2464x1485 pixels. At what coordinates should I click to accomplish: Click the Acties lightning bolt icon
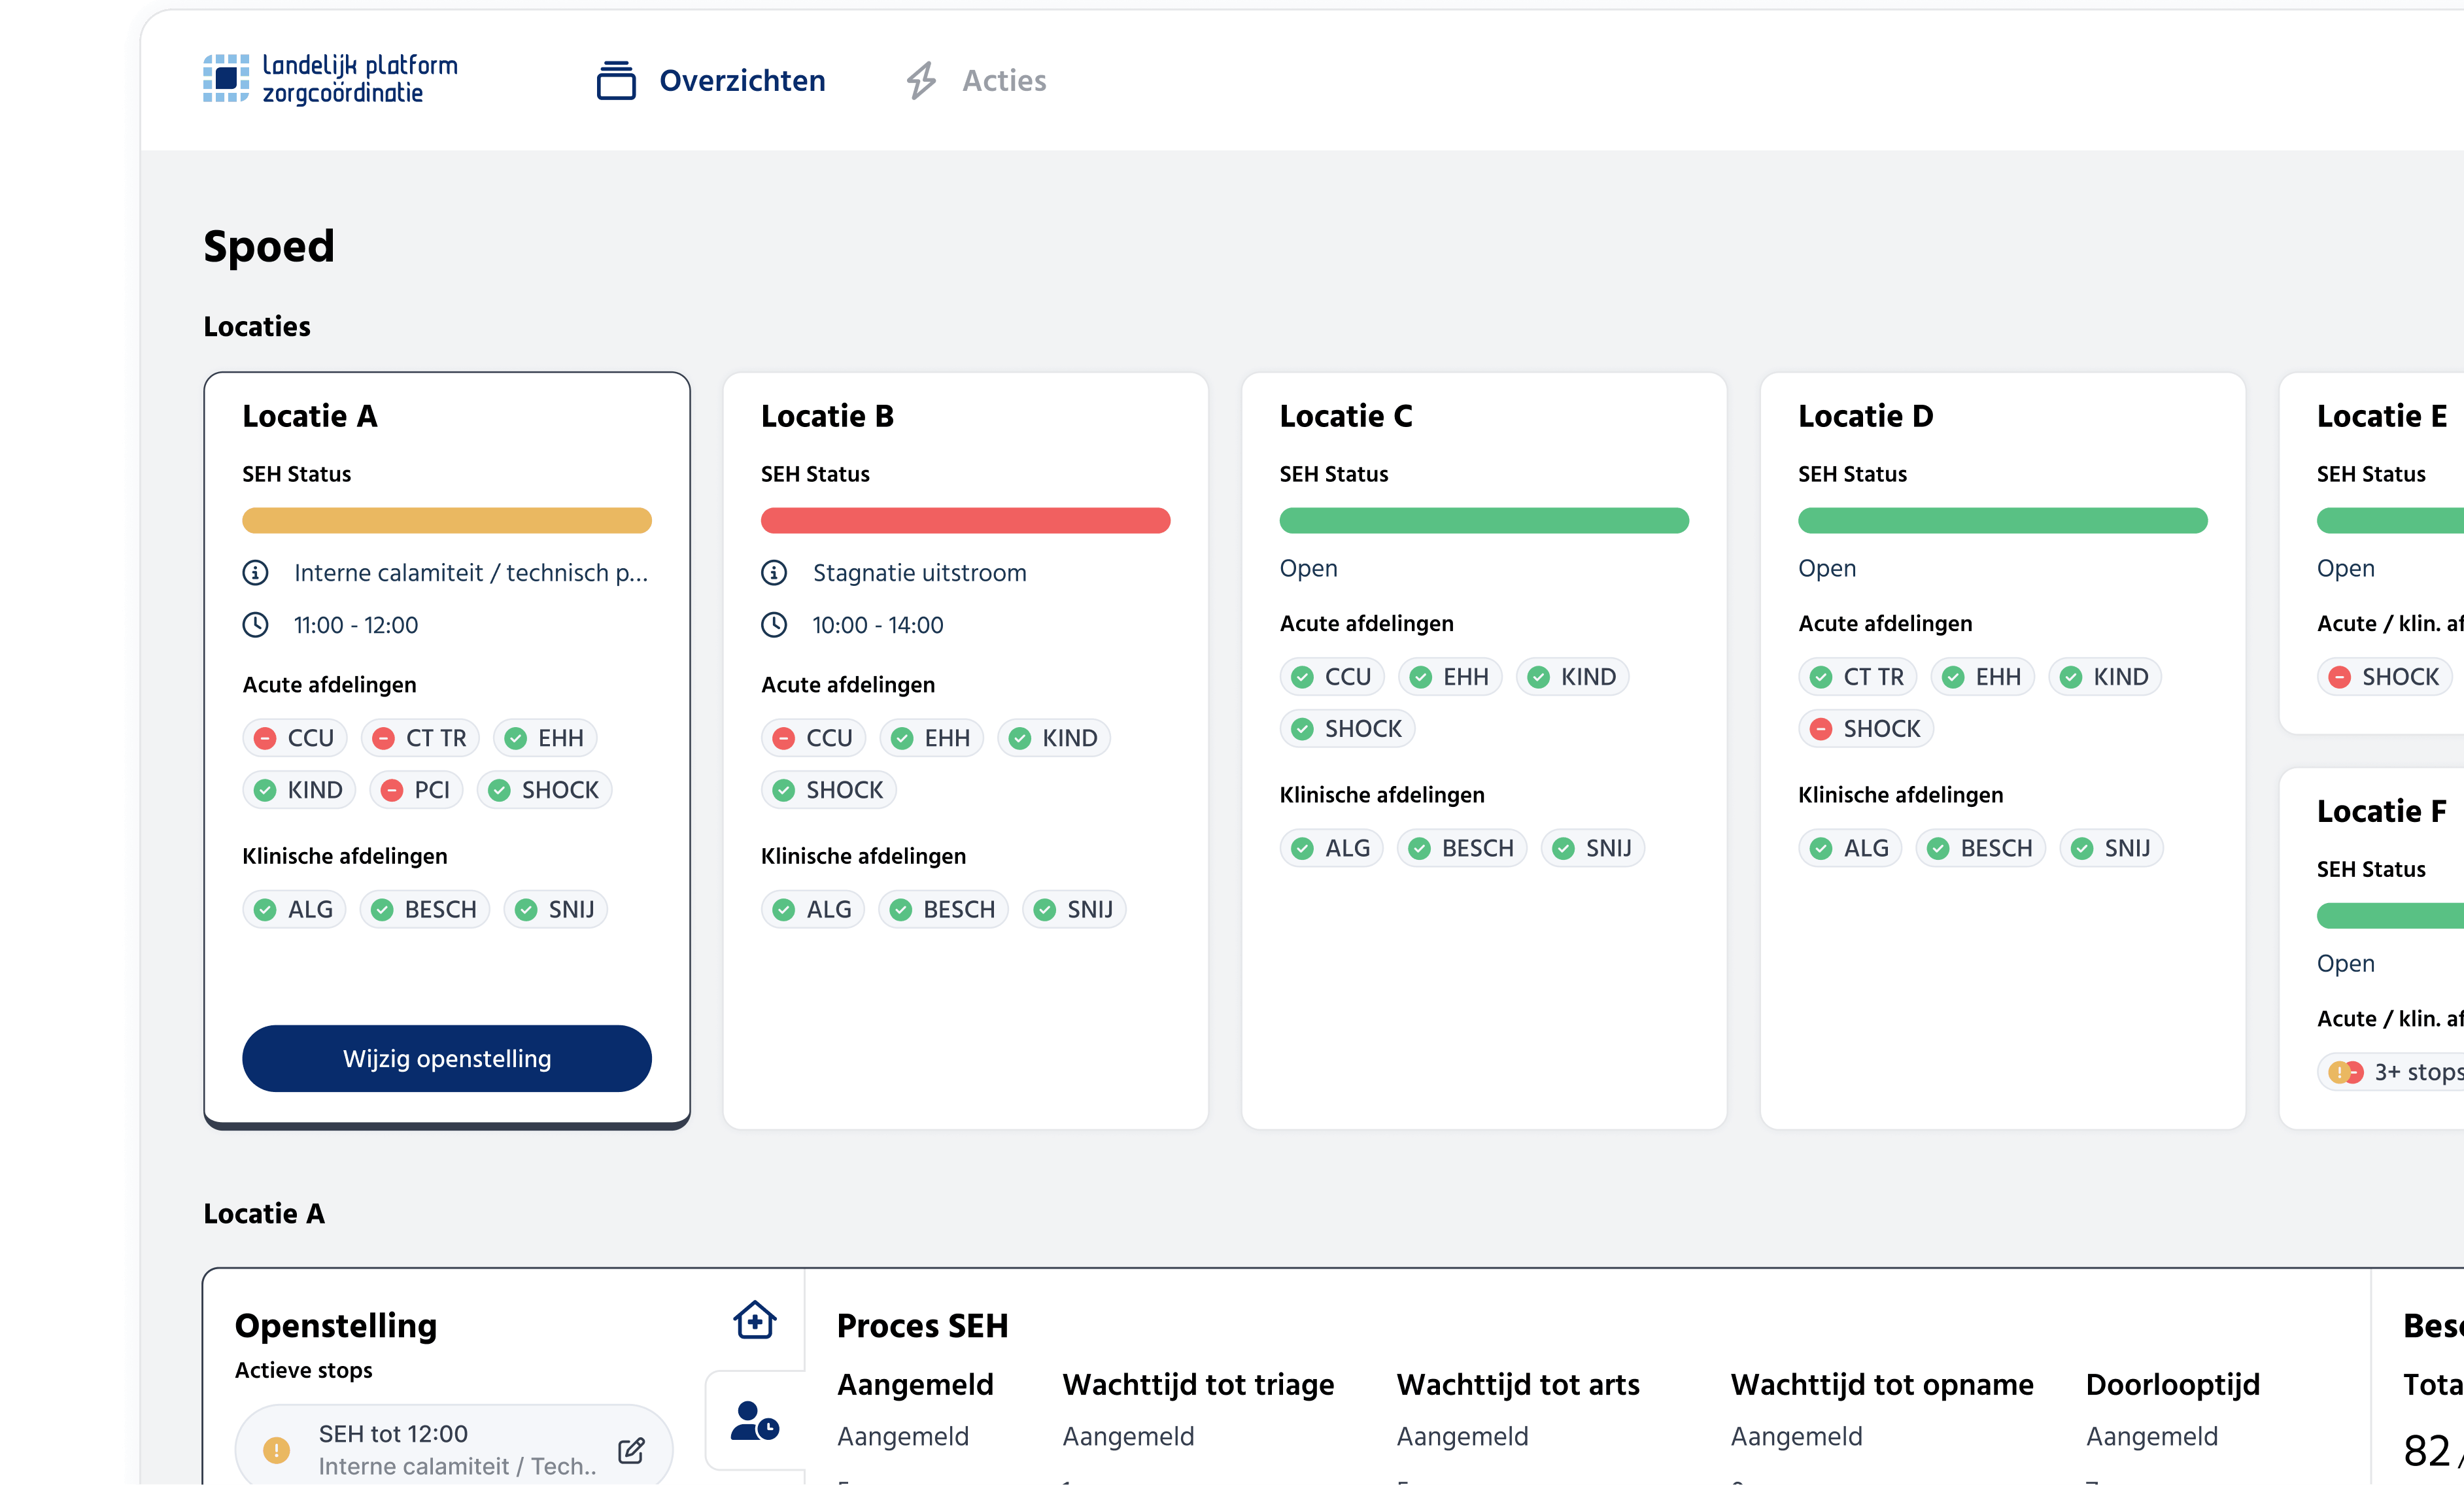pyautogui.click(x=921, y=80)
